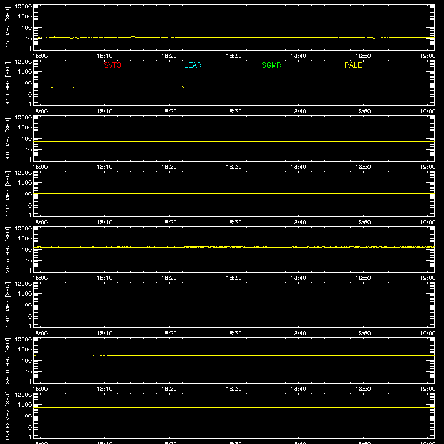Click 18:50 under the 610 MHz plot

point(363,167)
